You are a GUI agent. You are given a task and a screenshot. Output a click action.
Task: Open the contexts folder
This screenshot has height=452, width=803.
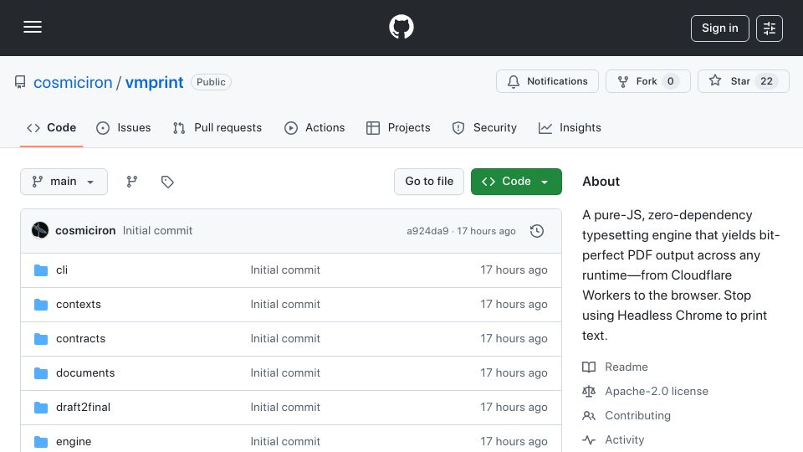79,305
